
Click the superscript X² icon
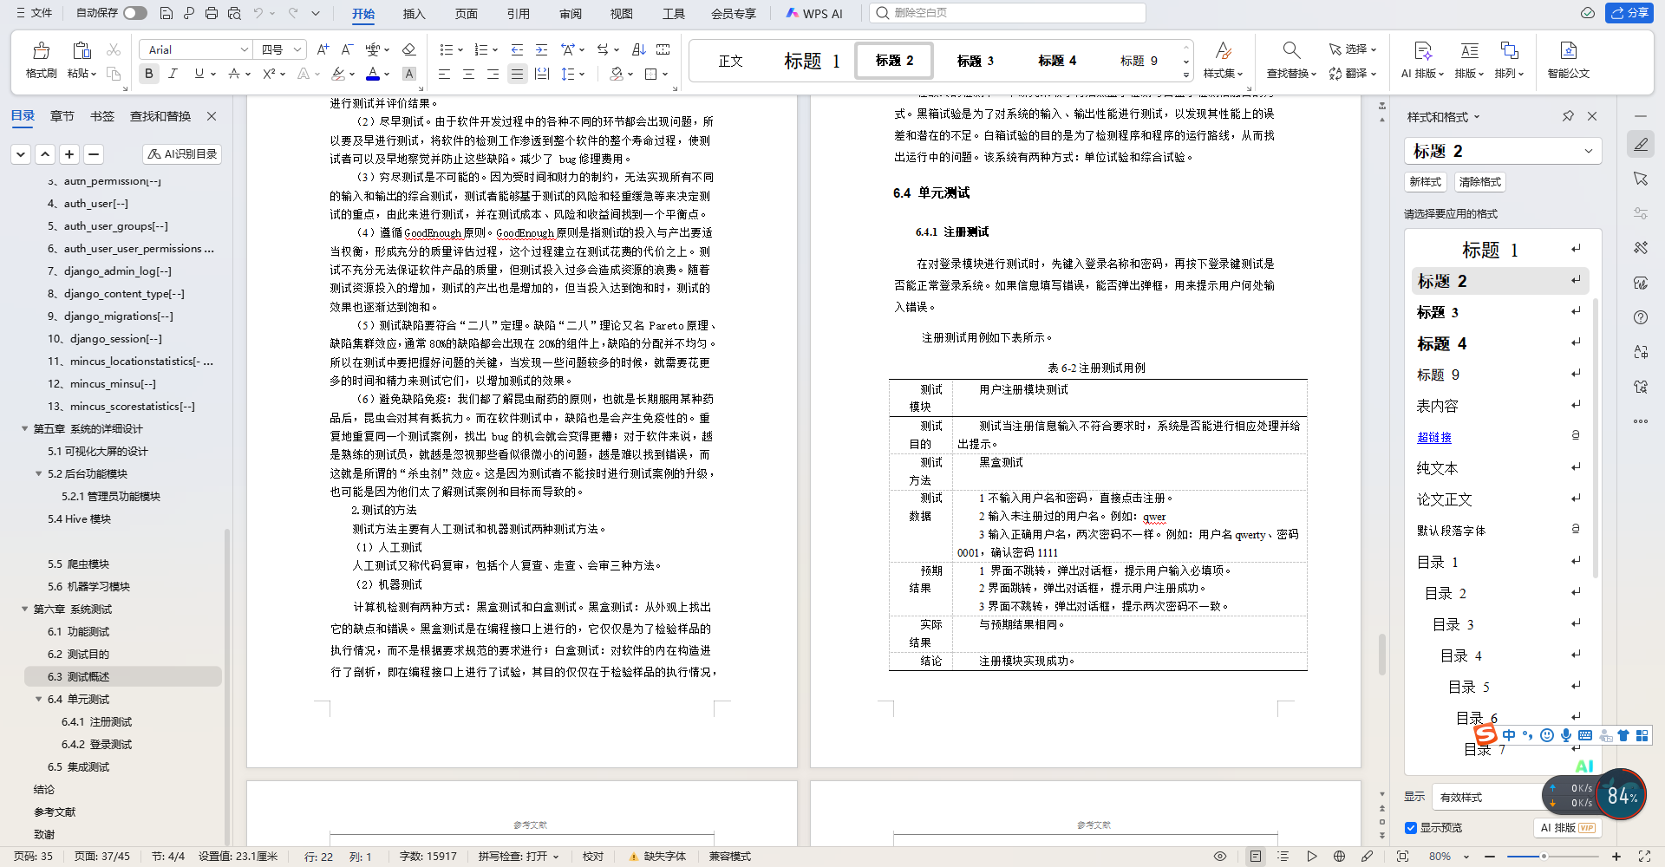coord(269,74)
